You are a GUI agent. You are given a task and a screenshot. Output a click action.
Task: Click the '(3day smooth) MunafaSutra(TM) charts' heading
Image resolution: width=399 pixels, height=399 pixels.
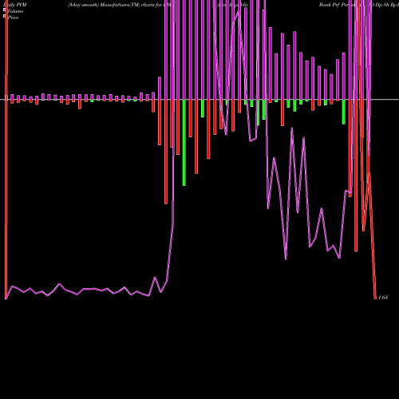111,5
